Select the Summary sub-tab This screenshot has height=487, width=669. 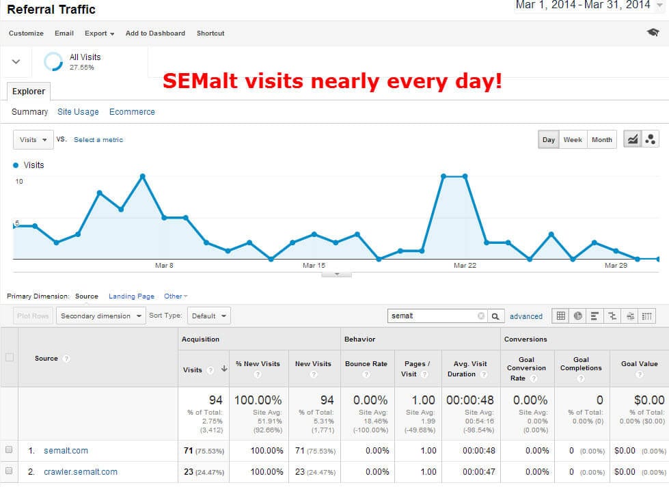coord(29,112)
